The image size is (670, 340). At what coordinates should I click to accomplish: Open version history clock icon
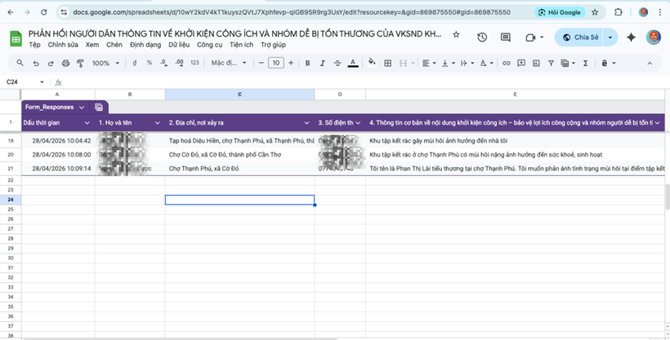[482, 38]
